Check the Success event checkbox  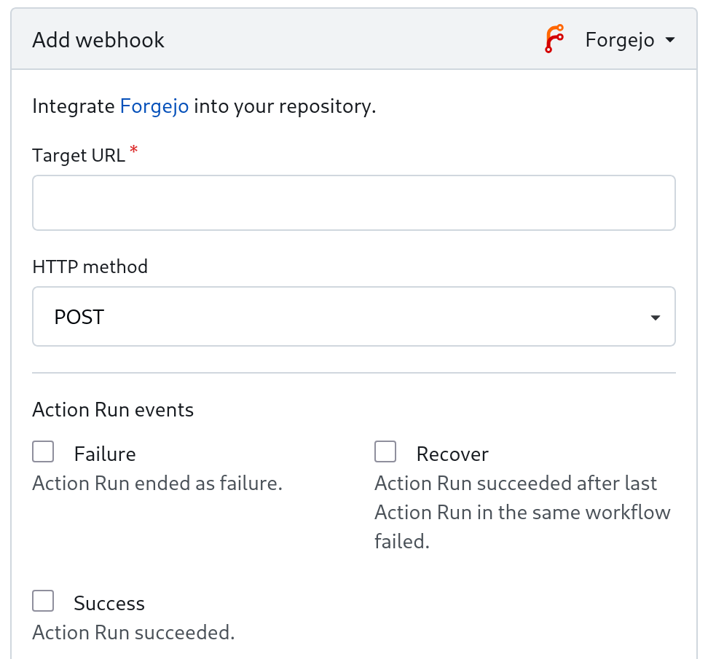[x=44, y=601]
